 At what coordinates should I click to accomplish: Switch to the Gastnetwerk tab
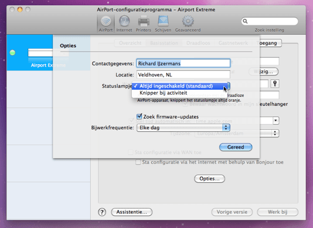pyautogui.click(x=233, y=43)
